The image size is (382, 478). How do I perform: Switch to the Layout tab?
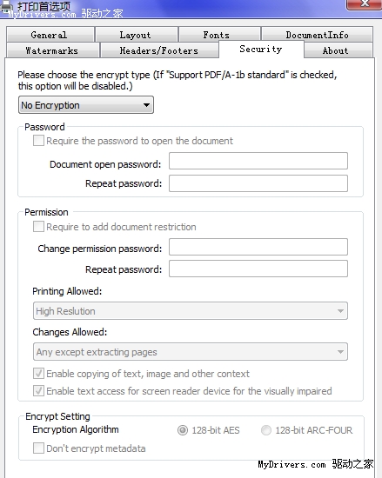point(137,35)
